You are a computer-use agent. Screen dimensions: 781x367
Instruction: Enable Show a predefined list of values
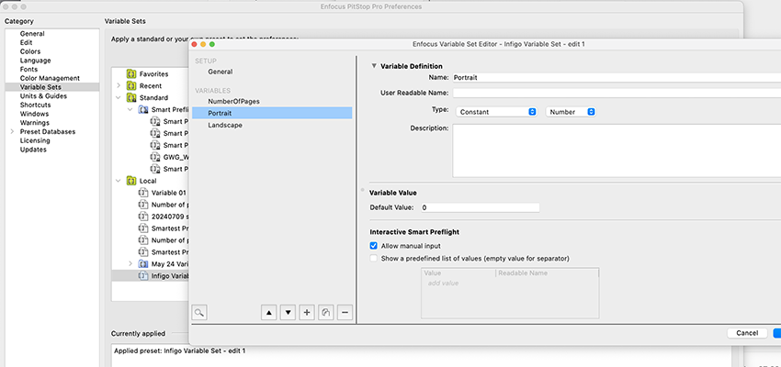374,258
